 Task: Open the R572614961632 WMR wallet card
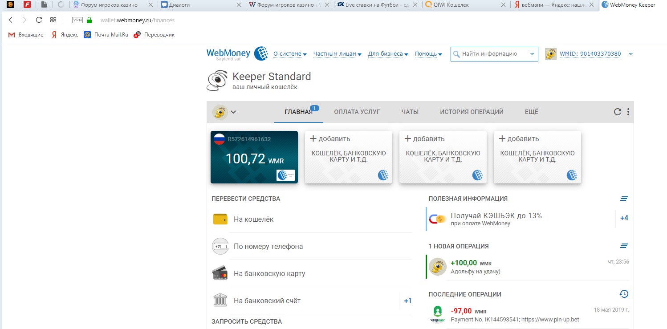click(254, 157)
